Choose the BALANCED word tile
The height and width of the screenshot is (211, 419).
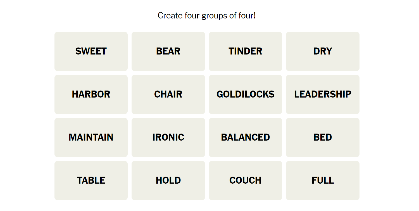(246, 137)
